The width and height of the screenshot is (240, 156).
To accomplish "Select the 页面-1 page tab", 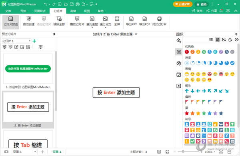I will click(57, 152).
